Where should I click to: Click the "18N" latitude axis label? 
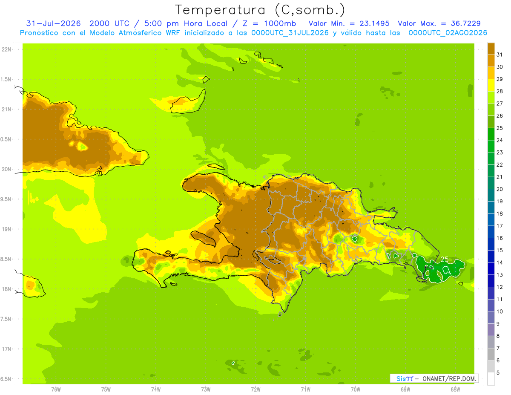(x=7, y=289)
